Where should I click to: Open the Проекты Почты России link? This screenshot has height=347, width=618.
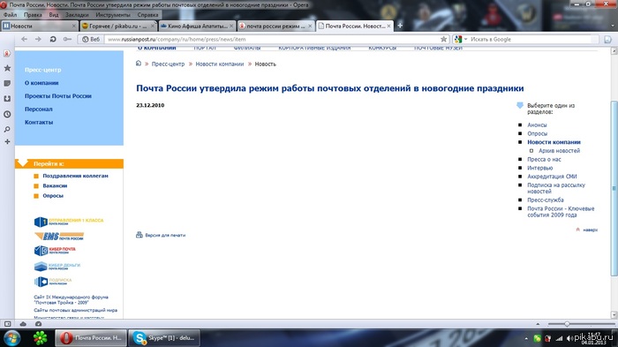[58, 96]
